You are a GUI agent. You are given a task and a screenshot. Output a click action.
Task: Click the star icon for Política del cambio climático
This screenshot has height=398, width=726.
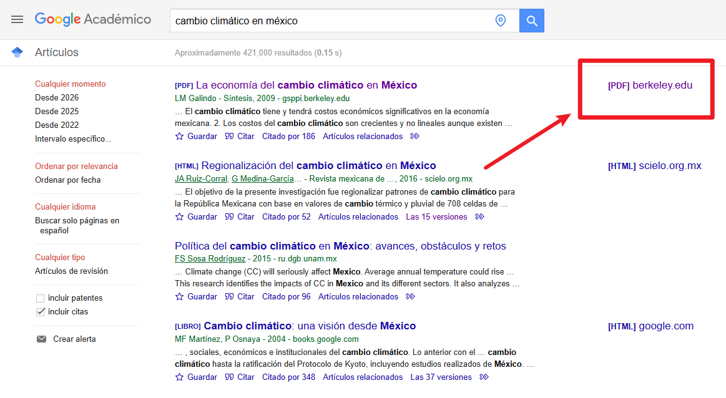179,297
